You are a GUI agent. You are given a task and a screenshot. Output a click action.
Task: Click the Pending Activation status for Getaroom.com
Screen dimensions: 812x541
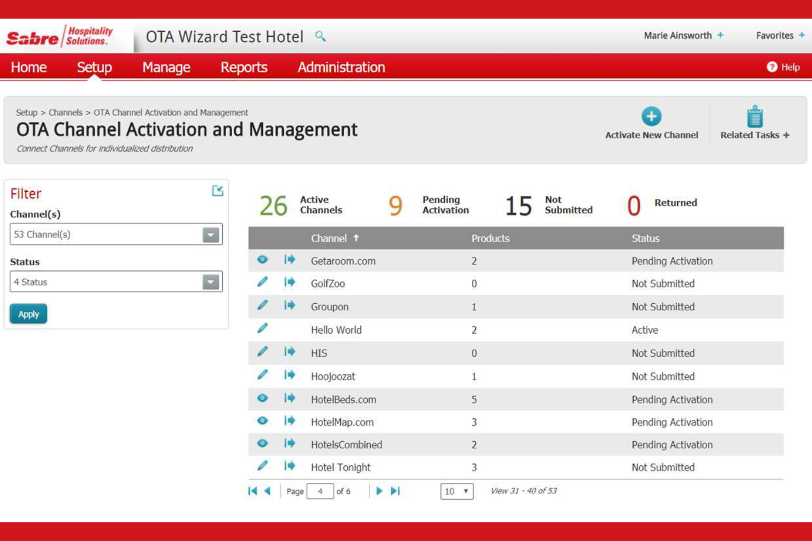coord(672,261)
